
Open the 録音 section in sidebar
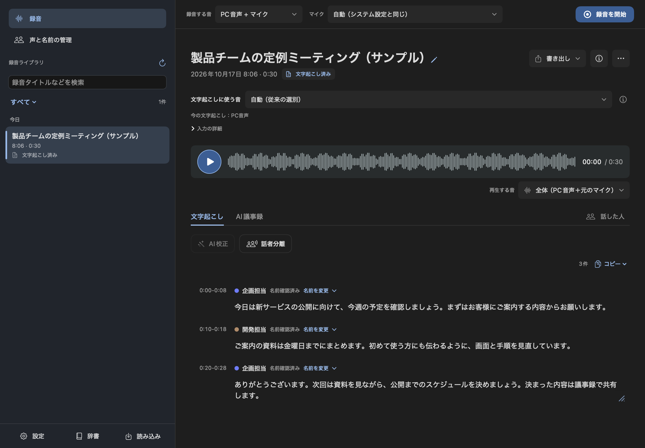click(87, 19)
